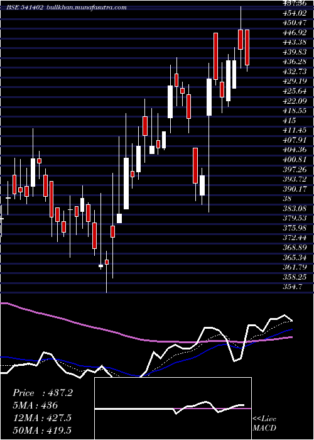This screenshot has height=440, width=314.
Task: Select the 5MA : 436 legend line
Action: click(x=35, y=405)
